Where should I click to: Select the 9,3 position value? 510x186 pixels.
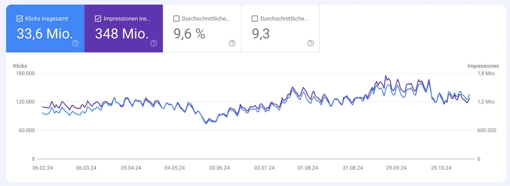[261, 34]
